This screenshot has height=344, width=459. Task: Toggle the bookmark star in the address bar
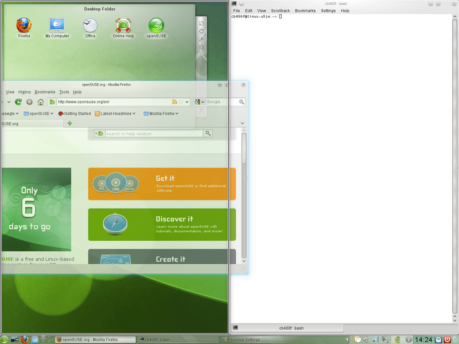point(181,102)
